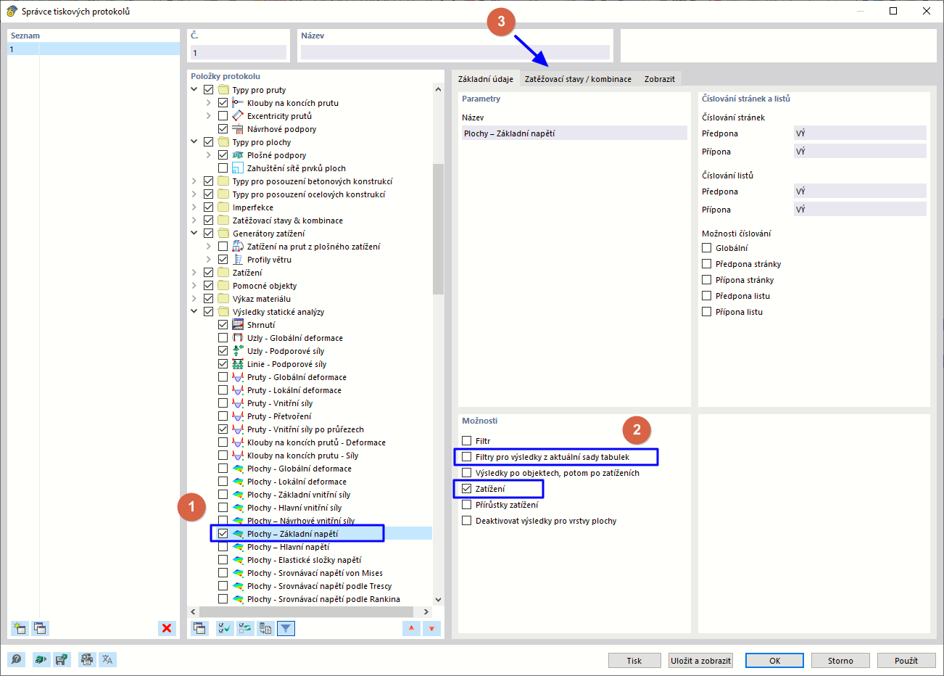Open the language translation icon

[x=107, y=659]
